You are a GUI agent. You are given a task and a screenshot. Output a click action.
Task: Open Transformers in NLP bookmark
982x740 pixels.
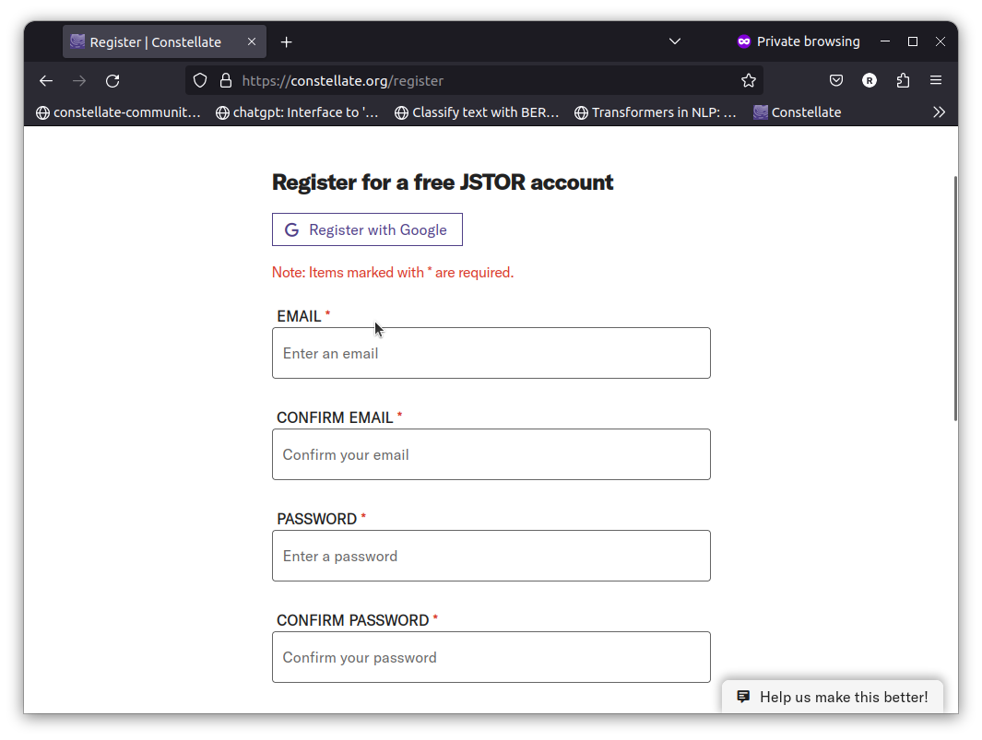(656, 112)
